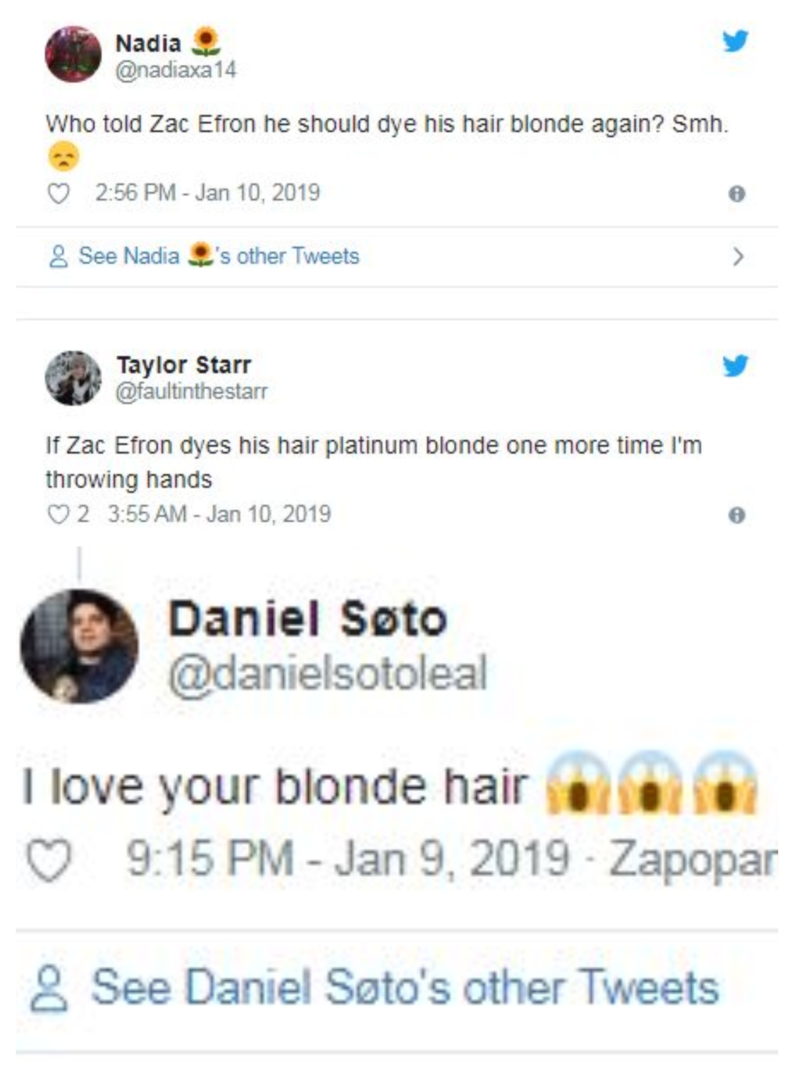
Task: Open info icon on Taylor Starr's tweet
Action: [x=737, y=515]
